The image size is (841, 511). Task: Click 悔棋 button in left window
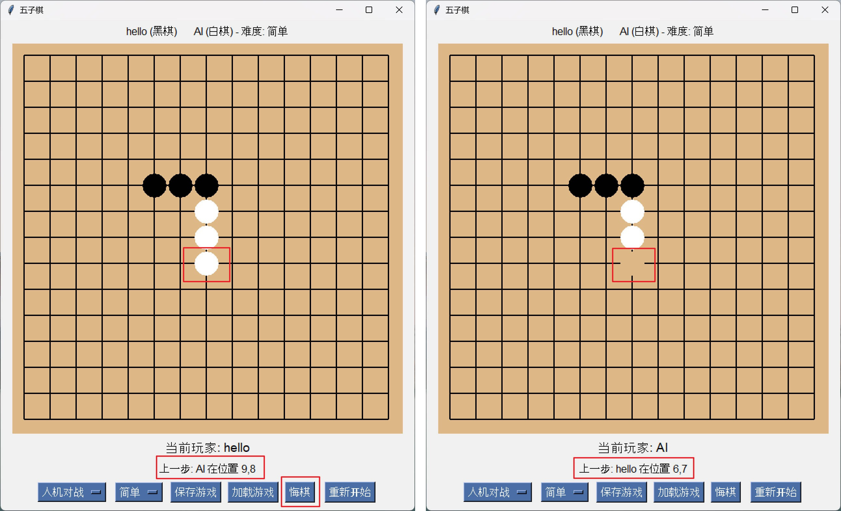pyautogui.click(x=300, y=492)
